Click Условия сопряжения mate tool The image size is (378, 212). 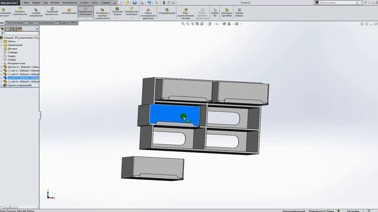pyautogui.click(x=36, y=13)
